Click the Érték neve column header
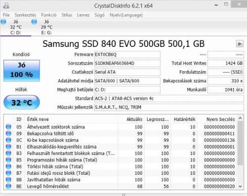Image resolution: width=247 pixels, height=196 pixels. coord(71,119)
